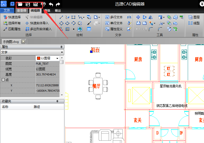Image resolution: width=204 pixels, height=143 pixels.
Task: Click 快速实体导入 button
Action: tap(37, 23)
